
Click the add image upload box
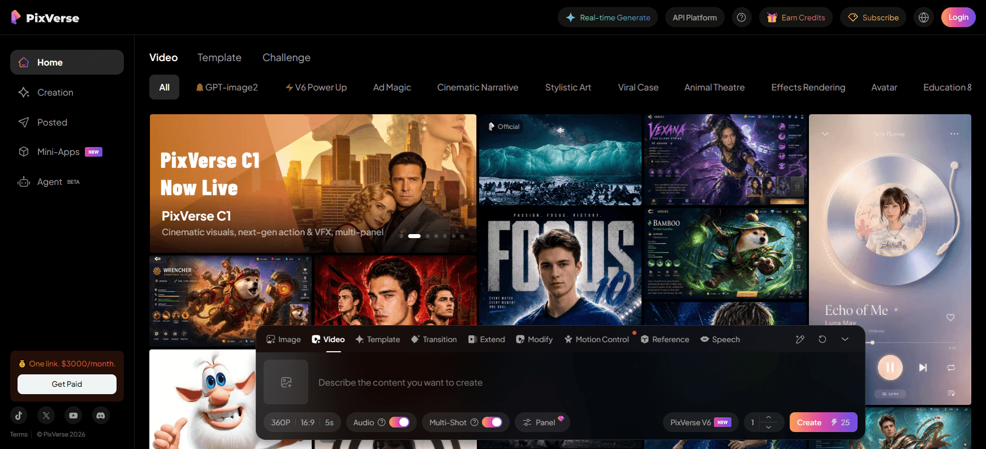286,382
